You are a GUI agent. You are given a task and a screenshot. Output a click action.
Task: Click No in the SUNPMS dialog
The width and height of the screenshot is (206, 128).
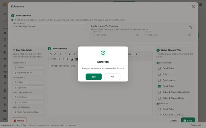[112, 77]
